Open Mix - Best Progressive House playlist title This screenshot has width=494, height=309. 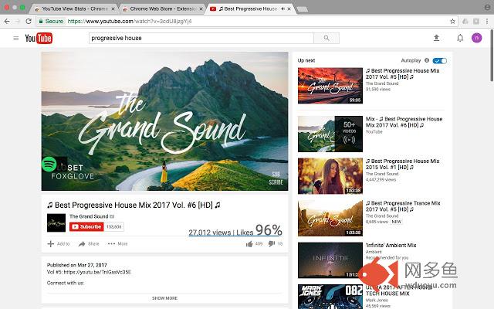click(404, 122)
